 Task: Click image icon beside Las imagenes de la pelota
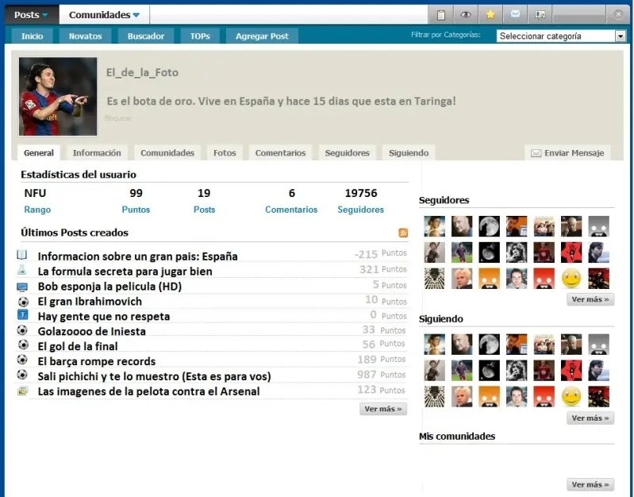22,391
